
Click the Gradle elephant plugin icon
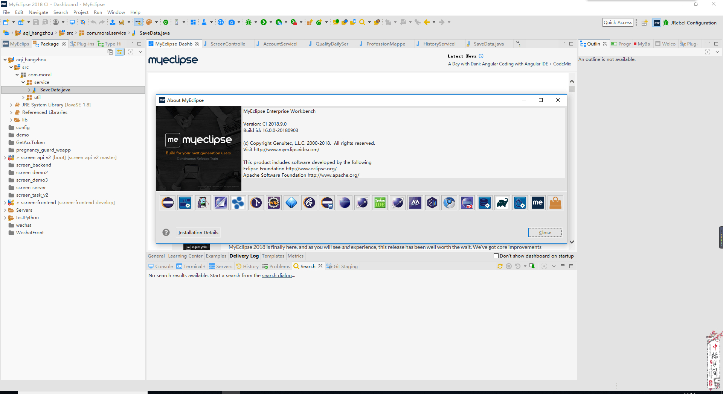point(502,203)
